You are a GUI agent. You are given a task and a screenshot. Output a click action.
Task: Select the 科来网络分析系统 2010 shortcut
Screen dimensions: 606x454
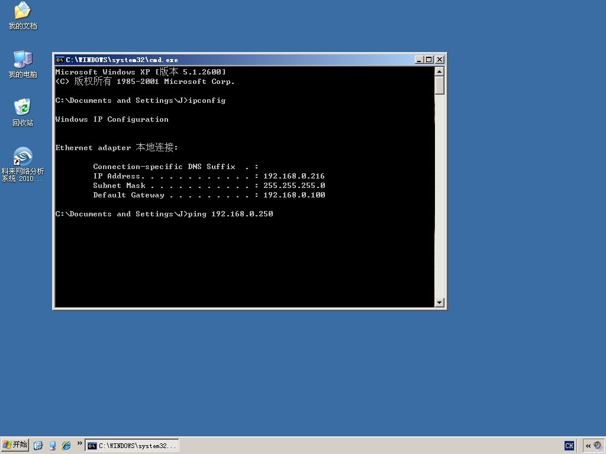tap(22, 164)
